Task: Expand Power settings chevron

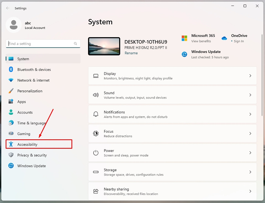Action: pos(250,153)
